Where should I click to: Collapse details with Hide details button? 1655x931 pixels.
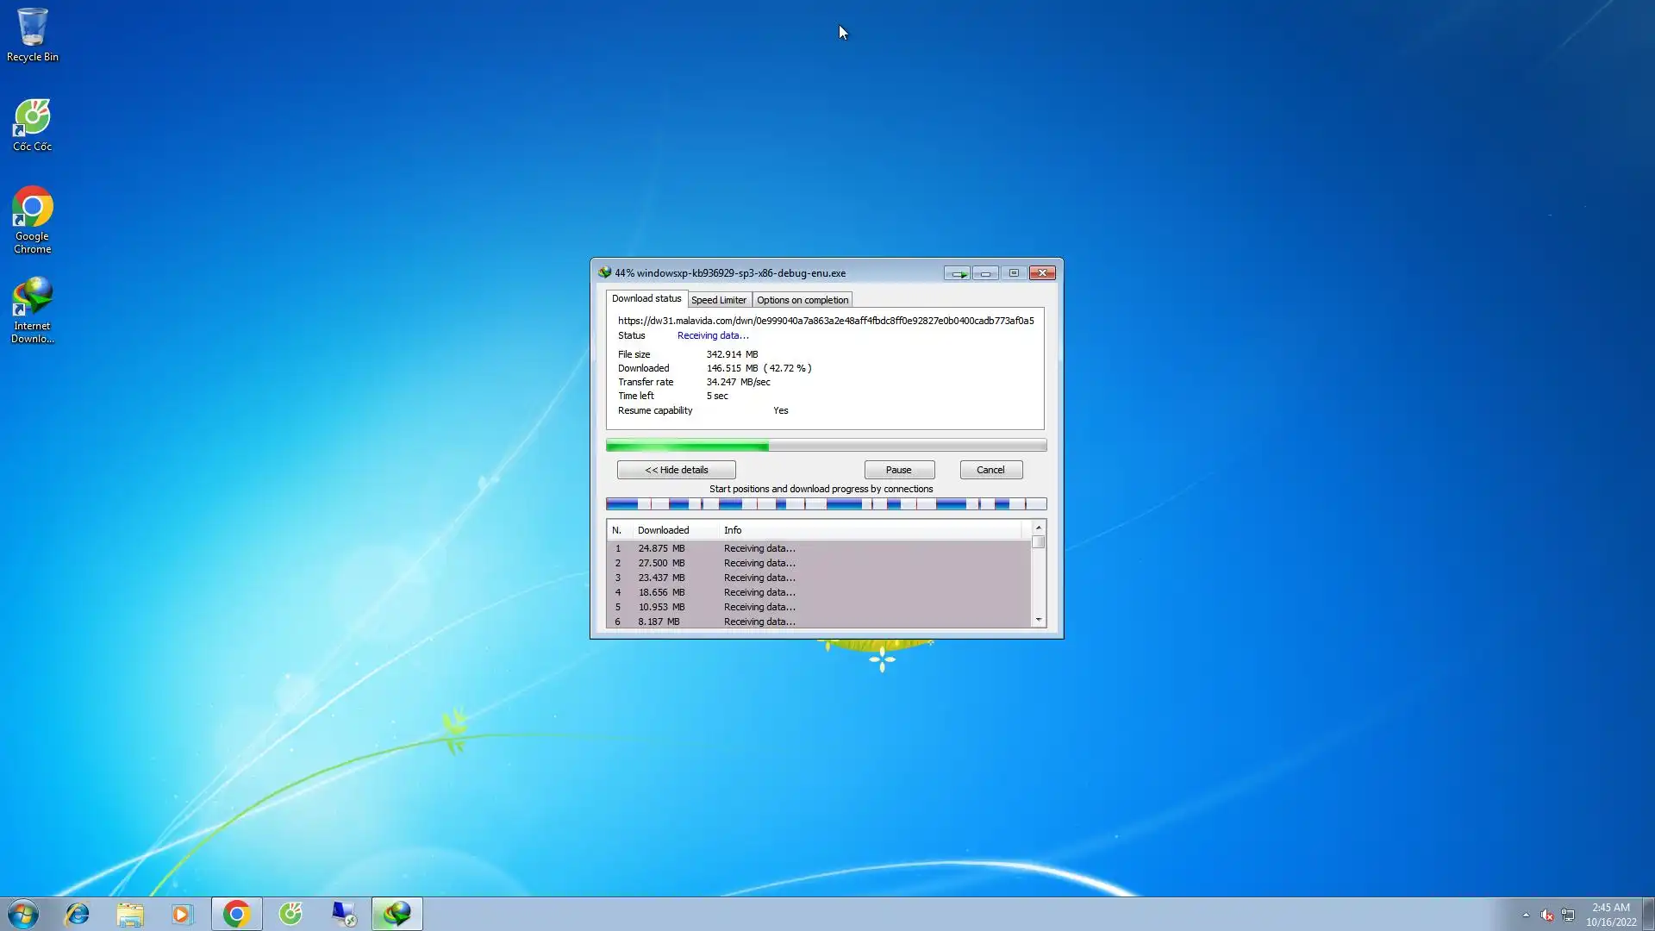pyautogui.click(x=676, y=470)
